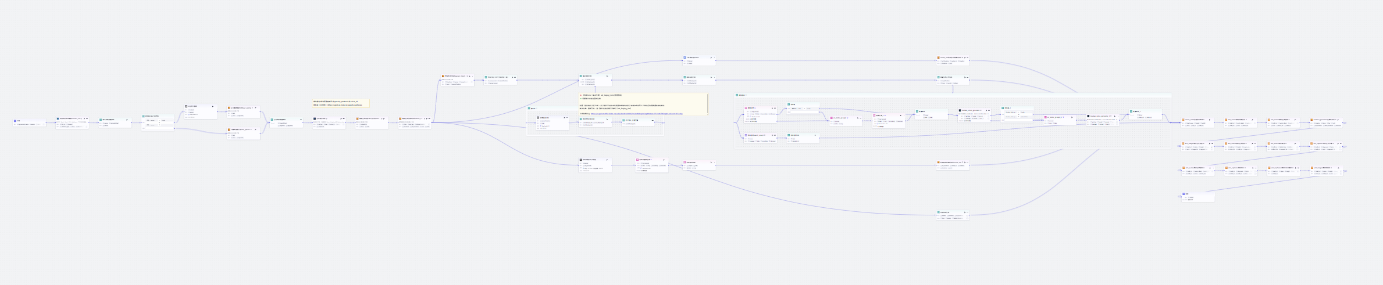Image resolution: width=1383 pixels, height=285 pixels.
Task: Click the doubao_video_generate node's dark icon
Action: (960, 110)
